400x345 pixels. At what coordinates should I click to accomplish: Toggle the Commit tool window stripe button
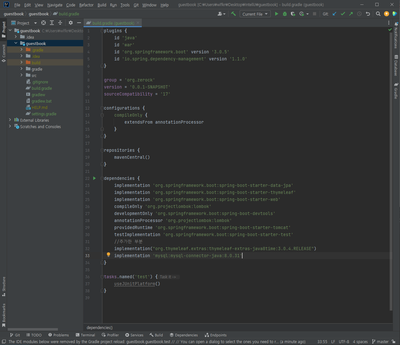[4, 53]
